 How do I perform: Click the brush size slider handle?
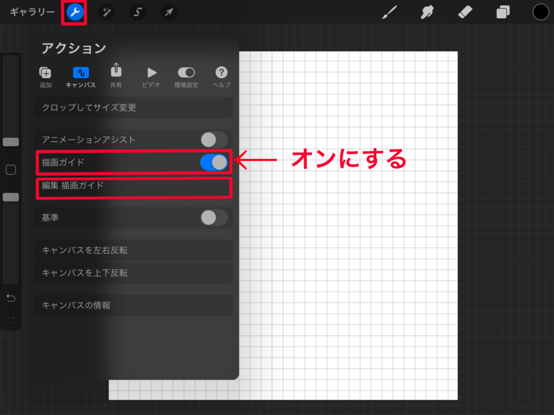pyautogui.click(x=11, y=142)
